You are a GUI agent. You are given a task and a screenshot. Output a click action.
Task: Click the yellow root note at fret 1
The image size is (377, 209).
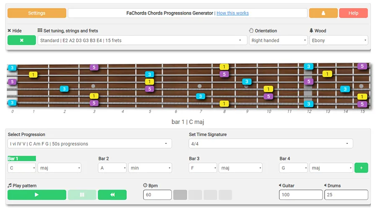[33, 75]
